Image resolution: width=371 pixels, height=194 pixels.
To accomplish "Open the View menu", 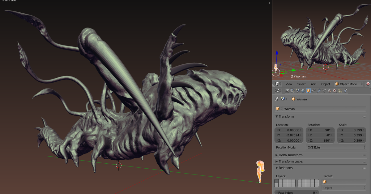I will (289, 84).
